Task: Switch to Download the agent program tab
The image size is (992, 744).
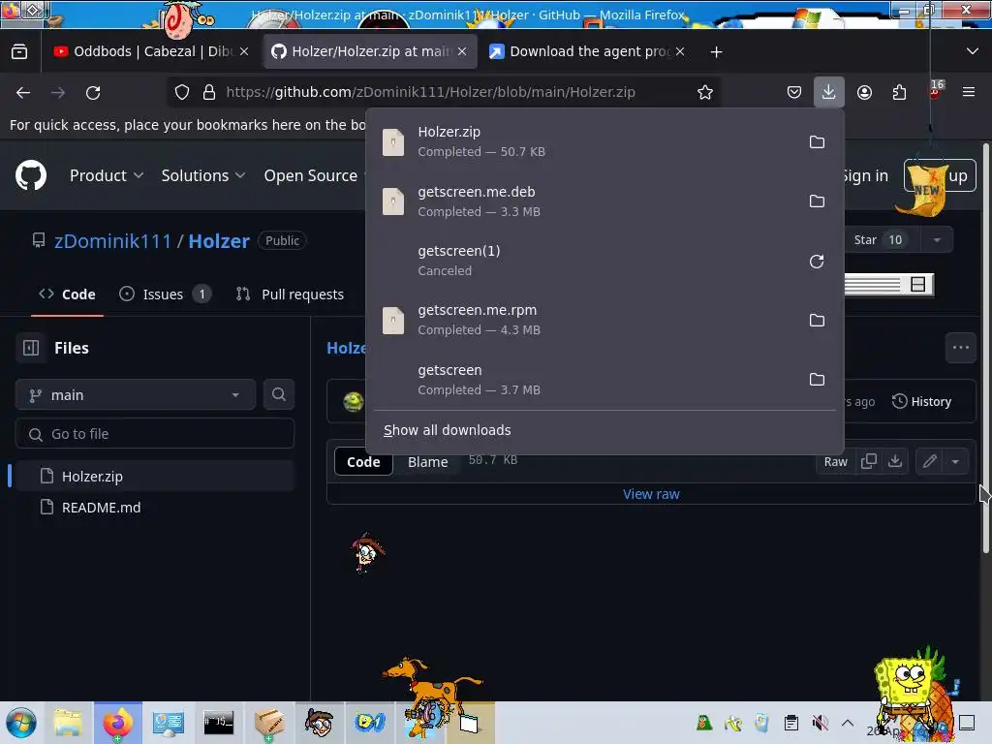Action: pos(588,52)
